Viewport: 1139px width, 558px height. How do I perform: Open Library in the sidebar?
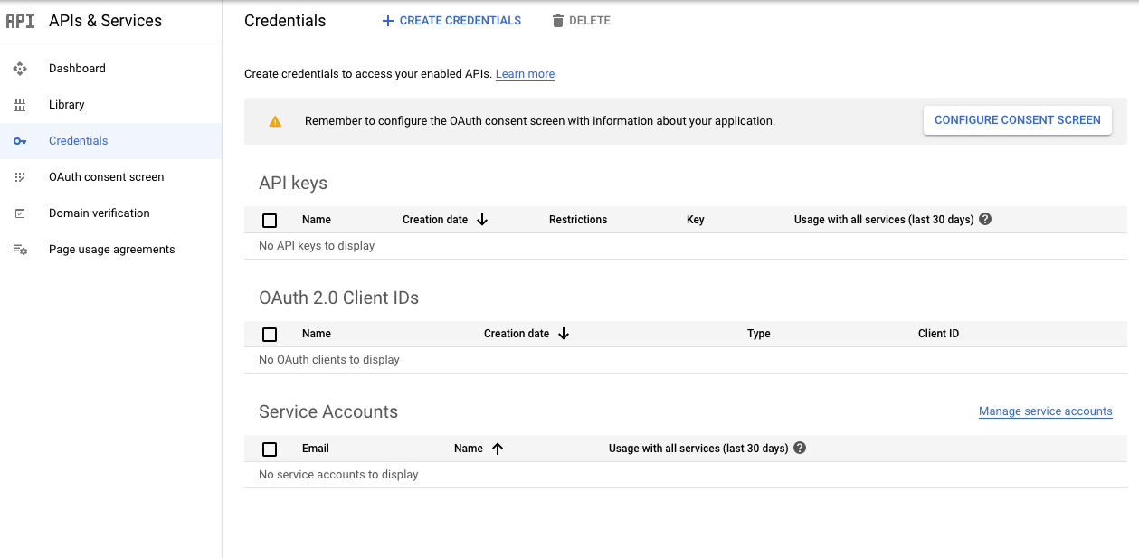pyautogui.click(x=110, y=105)
